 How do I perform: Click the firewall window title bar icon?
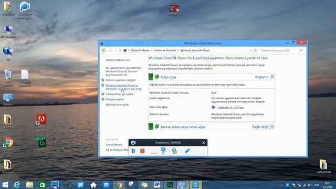[x=101, y=43]
